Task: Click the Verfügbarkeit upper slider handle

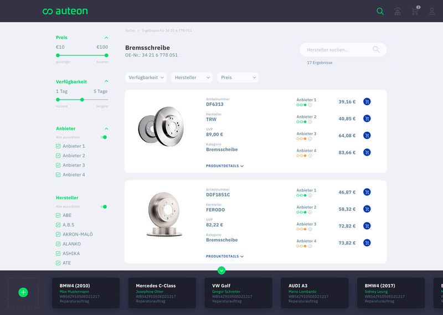Action: 82,100
